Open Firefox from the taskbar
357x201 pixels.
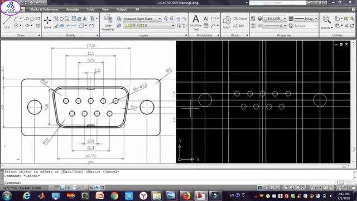[186, 196]
